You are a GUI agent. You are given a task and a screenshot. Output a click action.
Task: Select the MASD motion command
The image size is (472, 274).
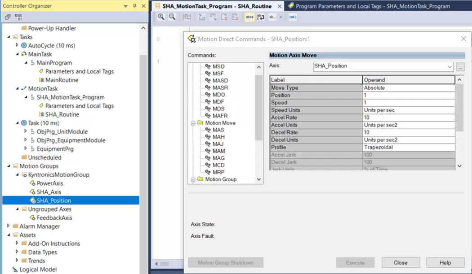[220, 81]
